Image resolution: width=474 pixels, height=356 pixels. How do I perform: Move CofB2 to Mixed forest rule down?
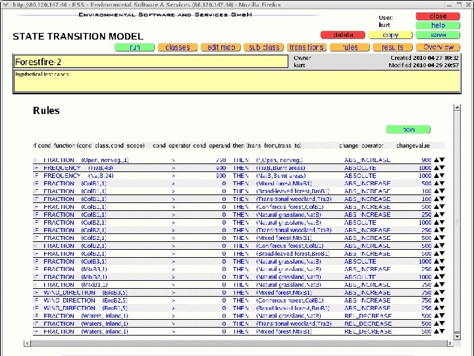[442, 238]
